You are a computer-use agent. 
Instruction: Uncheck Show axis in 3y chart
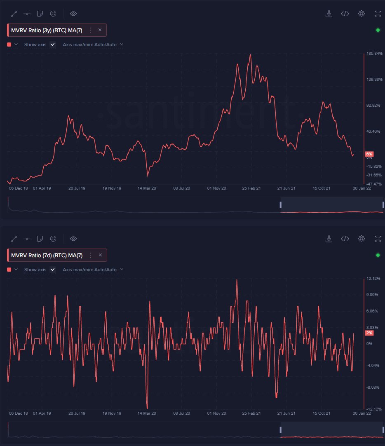(x=53, y=45)
